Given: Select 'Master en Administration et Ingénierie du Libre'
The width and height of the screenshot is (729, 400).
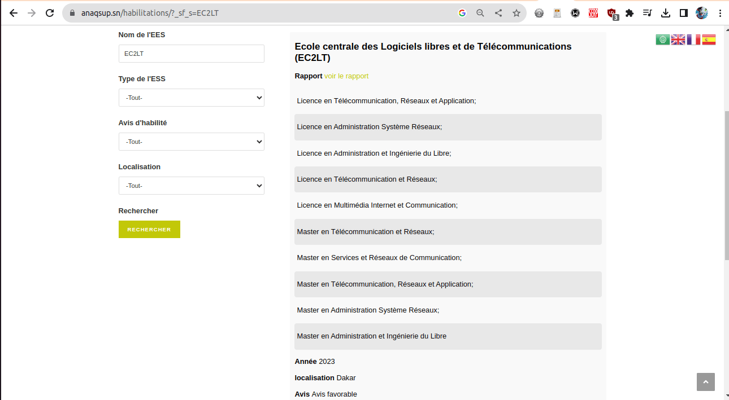Looking at the screenshot, I should [x=448, y=336].
